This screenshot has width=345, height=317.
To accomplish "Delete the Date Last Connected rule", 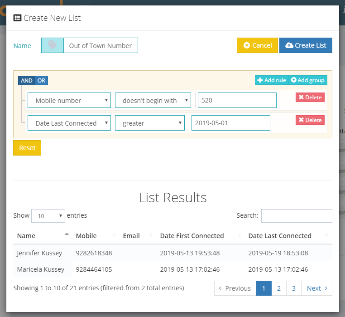I will click(310, 120).
